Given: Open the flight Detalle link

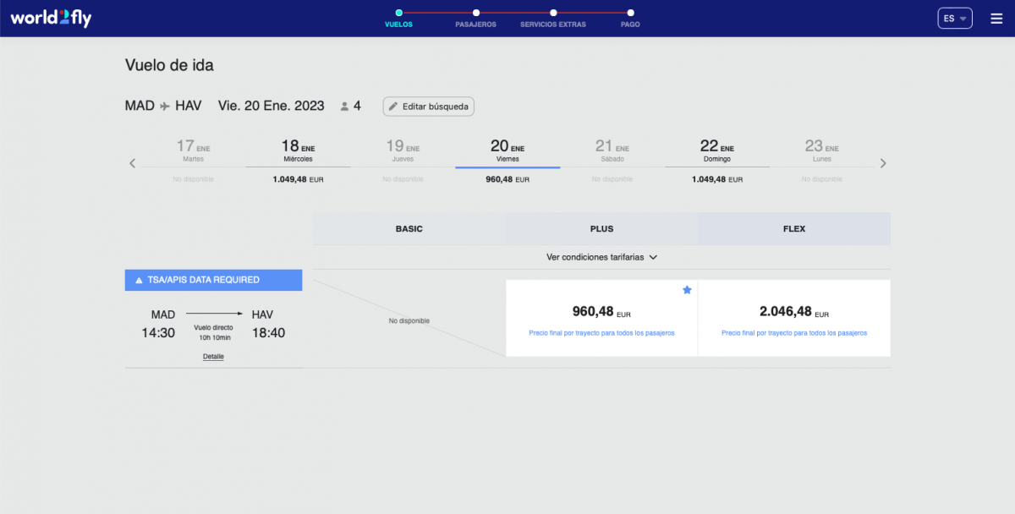Looking at the screenshot, I should point(213,357).
